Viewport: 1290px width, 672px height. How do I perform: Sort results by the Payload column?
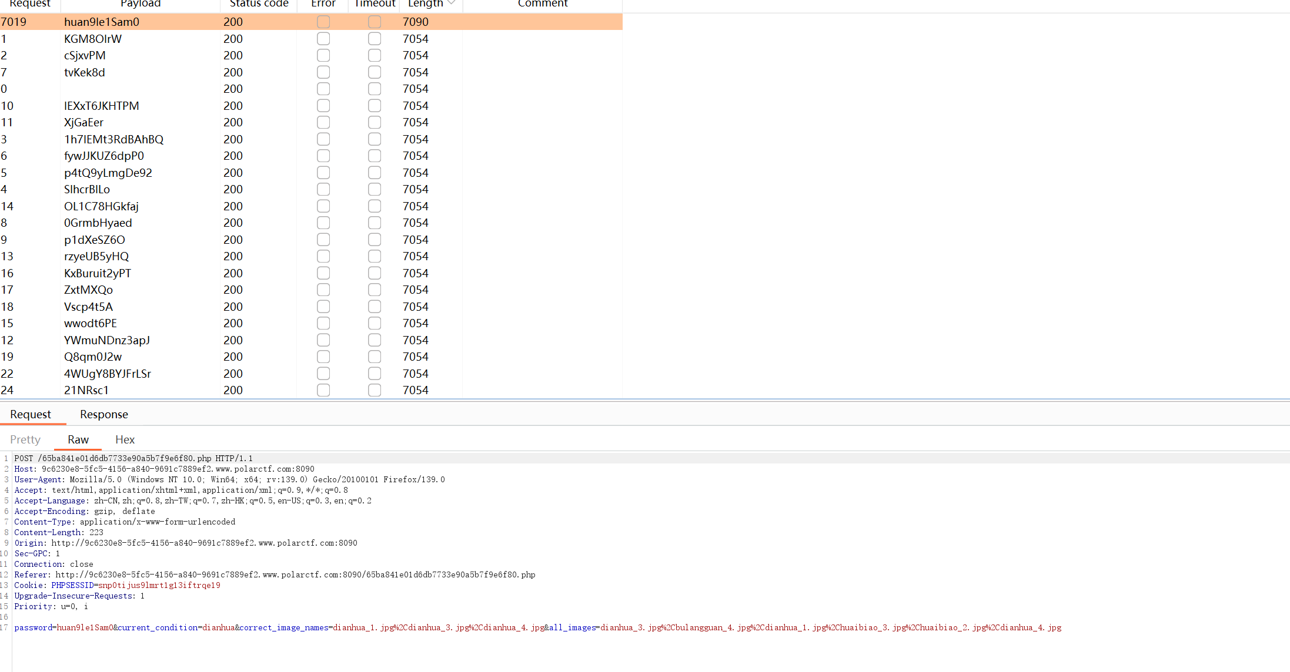pyautogui.click(x=141, y=3)
